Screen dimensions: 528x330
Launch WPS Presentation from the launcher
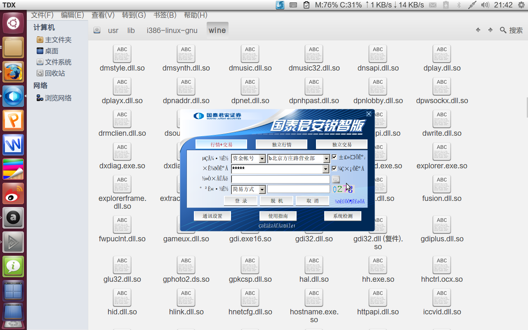pyautogui.click(x=13, y=121)
